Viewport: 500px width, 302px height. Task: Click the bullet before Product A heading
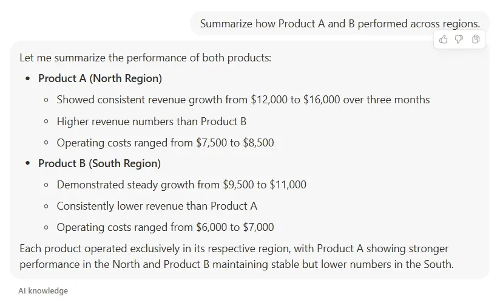click(28, 79)
